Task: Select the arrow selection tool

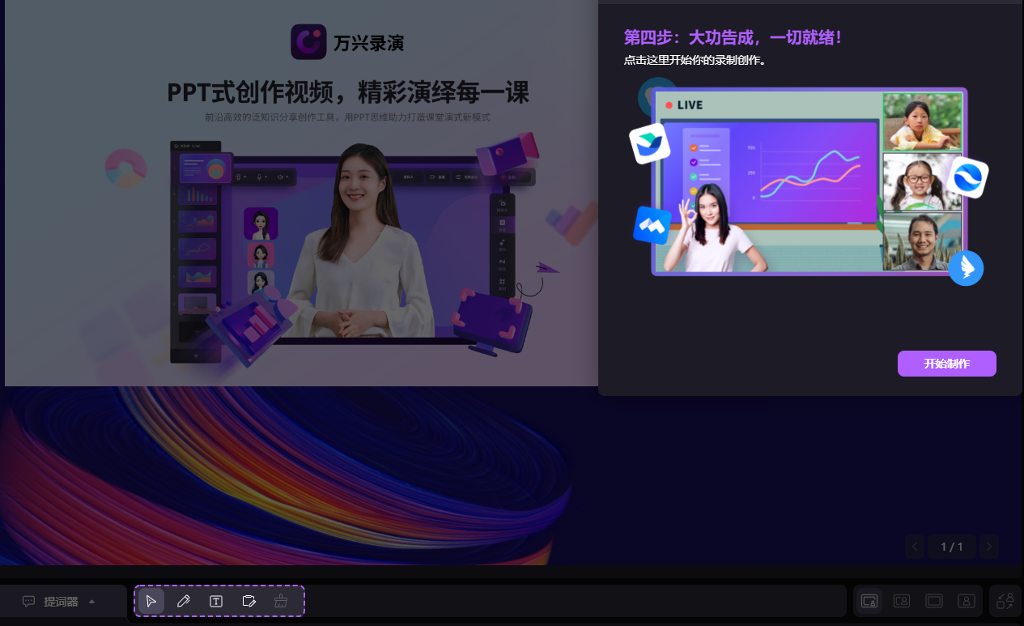Action: (x=151, y=601)
